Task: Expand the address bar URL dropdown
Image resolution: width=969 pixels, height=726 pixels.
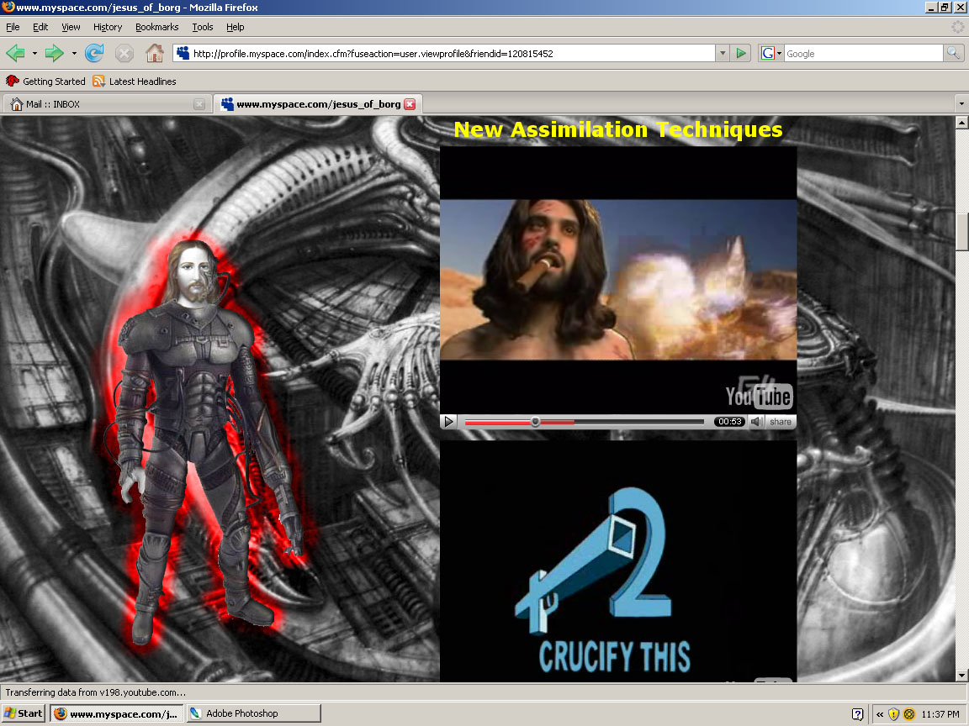Action: pos(722,53)
